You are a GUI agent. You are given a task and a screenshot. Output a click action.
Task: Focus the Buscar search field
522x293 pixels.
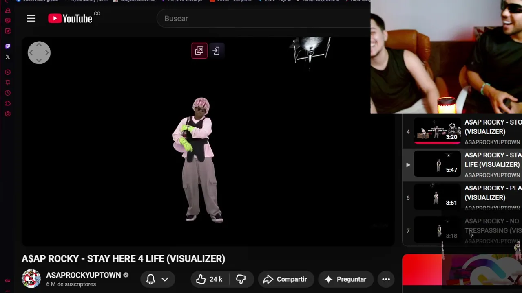click(x=263, y=18)
